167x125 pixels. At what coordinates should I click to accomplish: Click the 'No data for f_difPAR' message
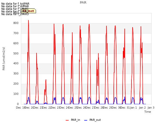15,6
